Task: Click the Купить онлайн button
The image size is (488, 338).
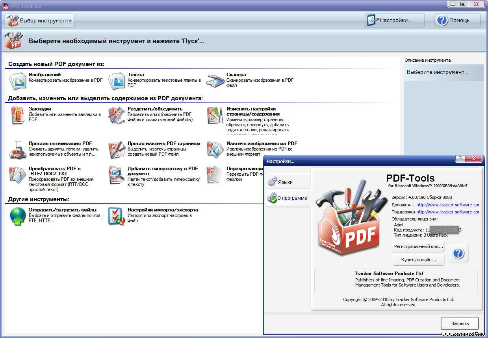Action: pos(418,260)
